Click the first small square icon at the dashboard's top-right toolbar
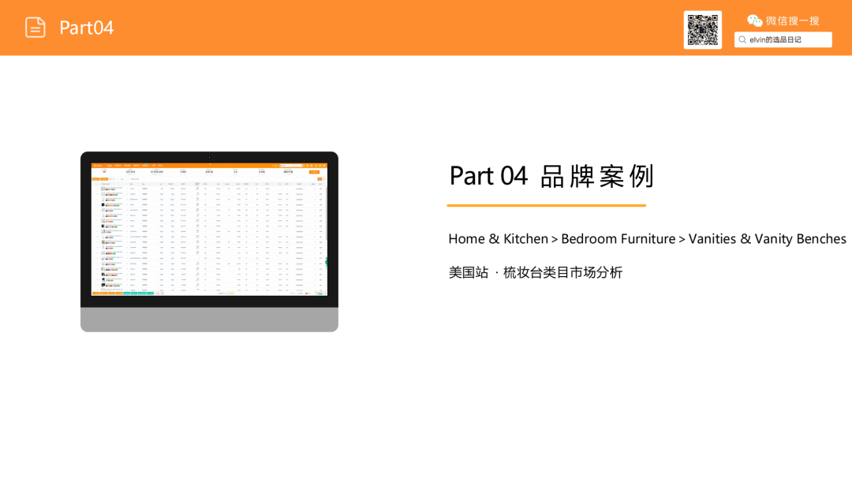The image size is (852, 479). tap(304, 166)
